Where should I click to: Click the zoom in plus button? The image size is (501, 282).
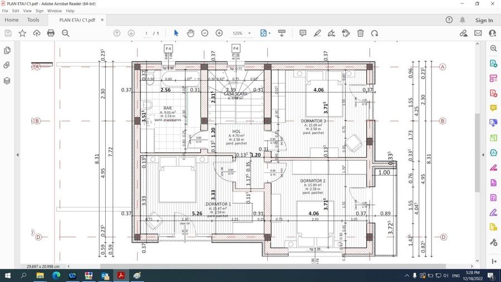point(219,33)
